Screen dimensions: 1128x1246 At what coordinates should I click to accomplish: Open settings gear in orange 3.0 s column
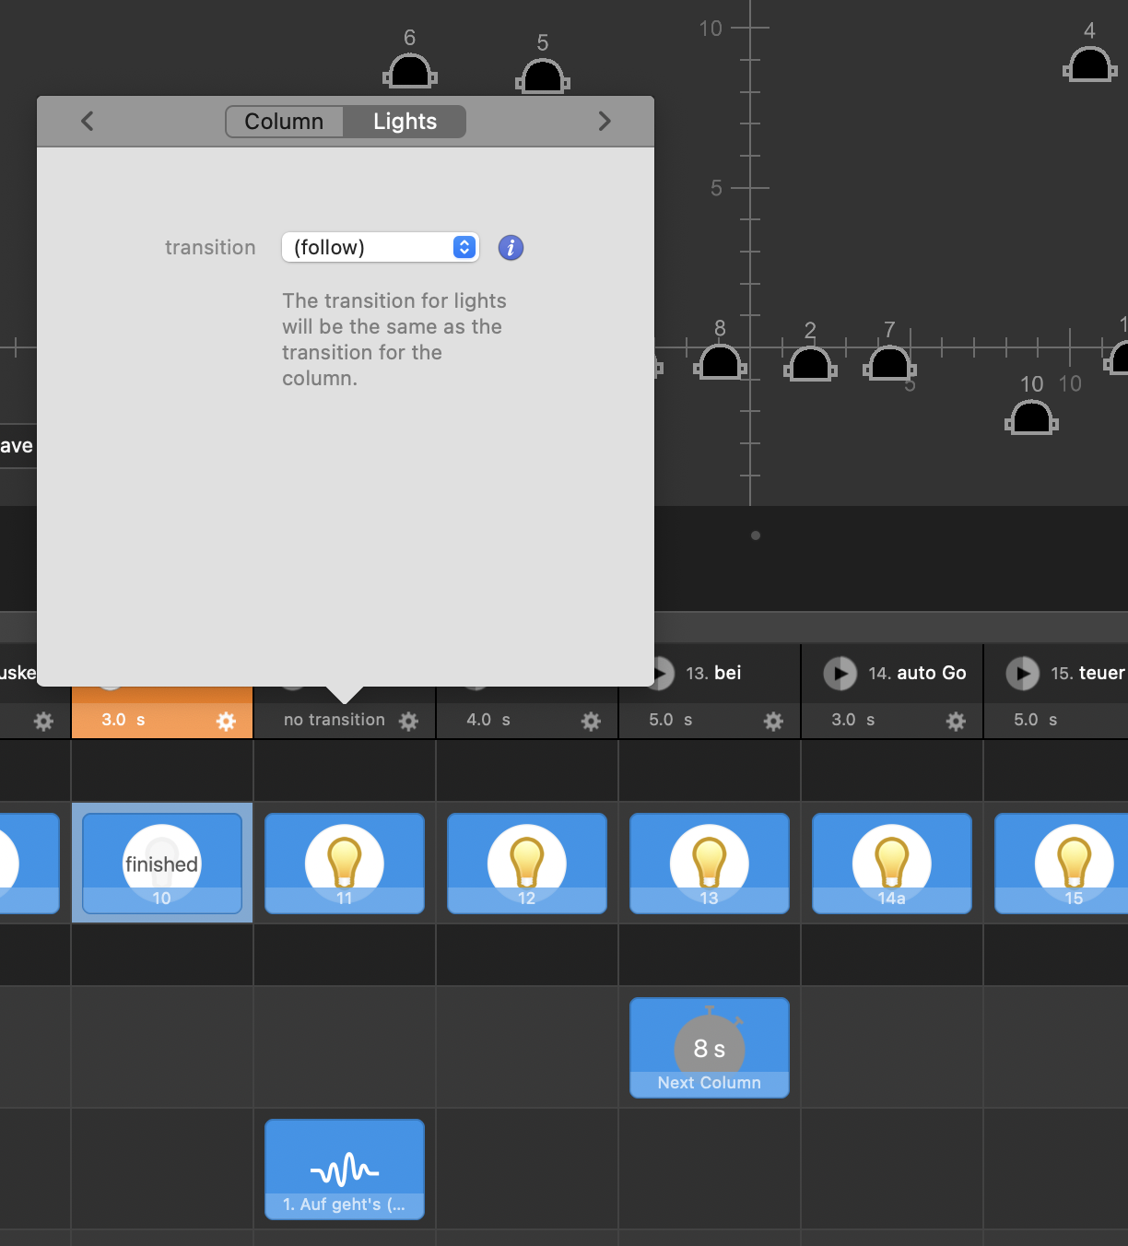[226, 721]
